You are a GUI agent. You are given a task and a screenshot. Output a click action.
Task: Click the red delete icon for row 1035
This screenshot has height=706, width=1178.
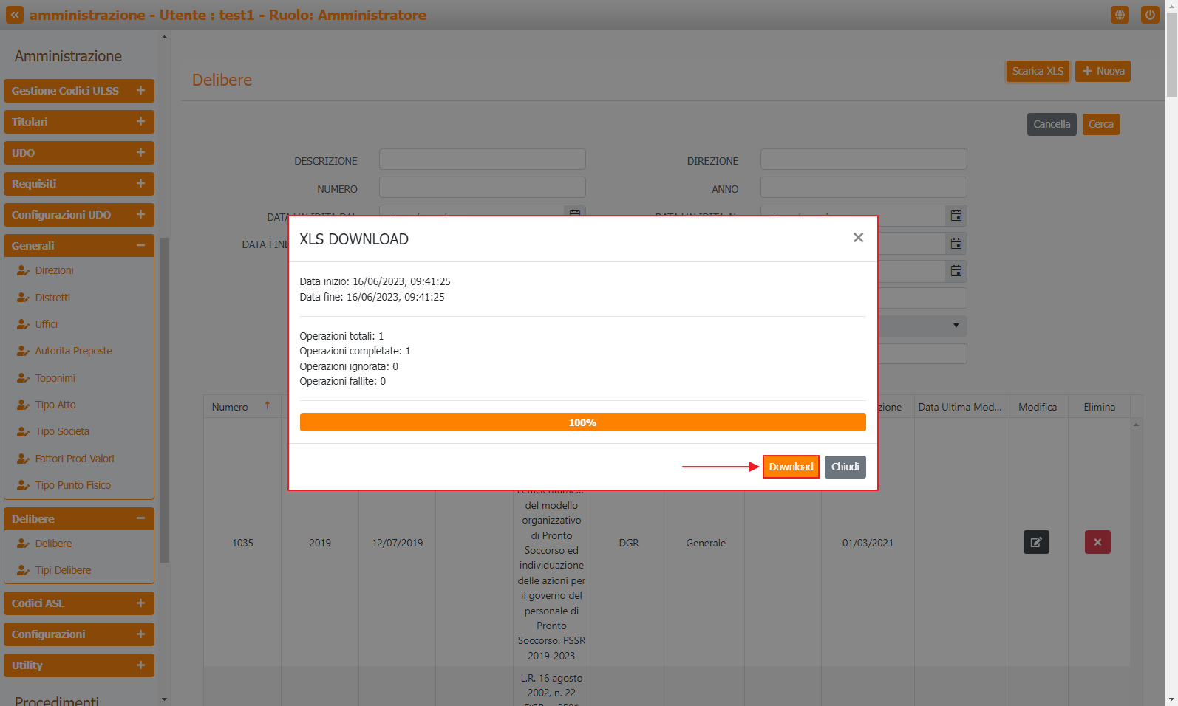coord(1097,542)
